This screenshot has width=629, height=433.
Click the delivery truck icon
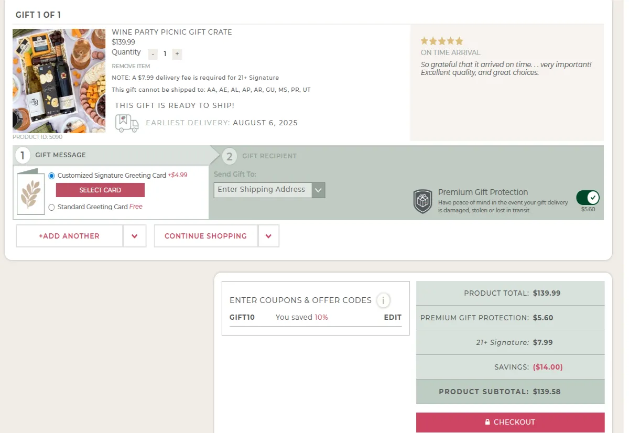(x=127, y=123)
